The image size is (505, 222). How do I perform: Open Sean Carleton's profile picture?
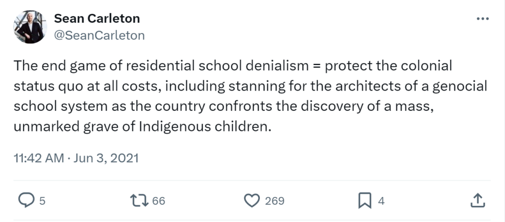pos(30,27)
